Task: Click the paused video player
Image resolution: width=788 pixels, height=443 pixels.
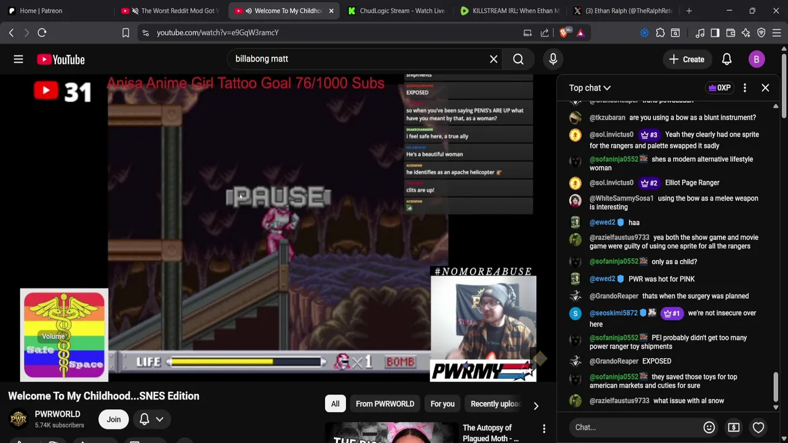Action: [278, 228]
